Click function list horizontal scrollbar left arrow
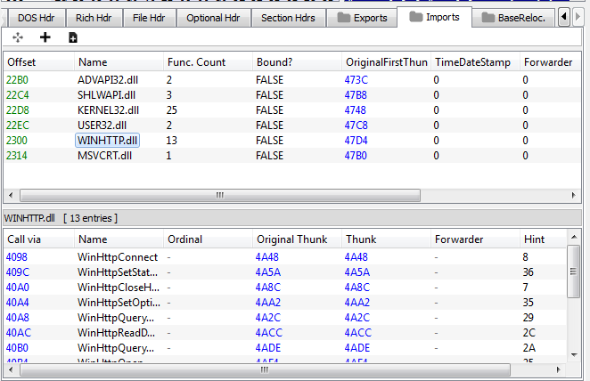The image size is (590, 381). tap(11, 369)
